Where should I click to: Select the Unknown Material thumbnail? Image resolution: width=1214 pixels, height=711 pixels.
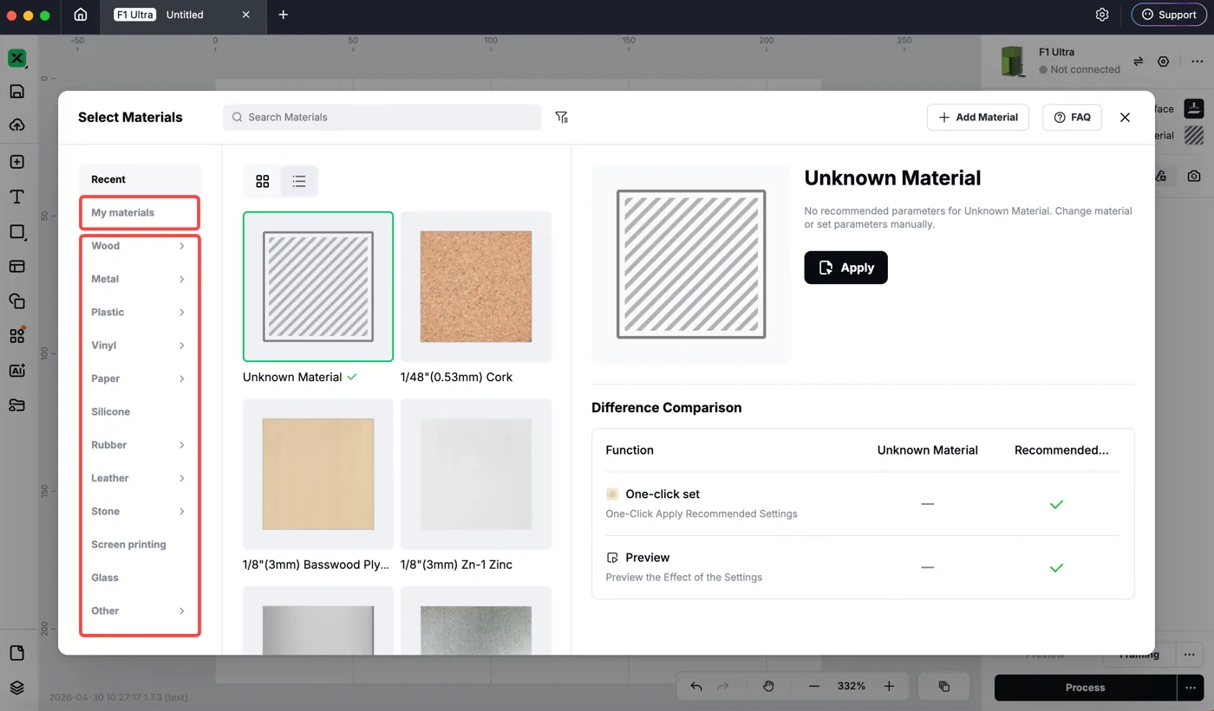318,287
